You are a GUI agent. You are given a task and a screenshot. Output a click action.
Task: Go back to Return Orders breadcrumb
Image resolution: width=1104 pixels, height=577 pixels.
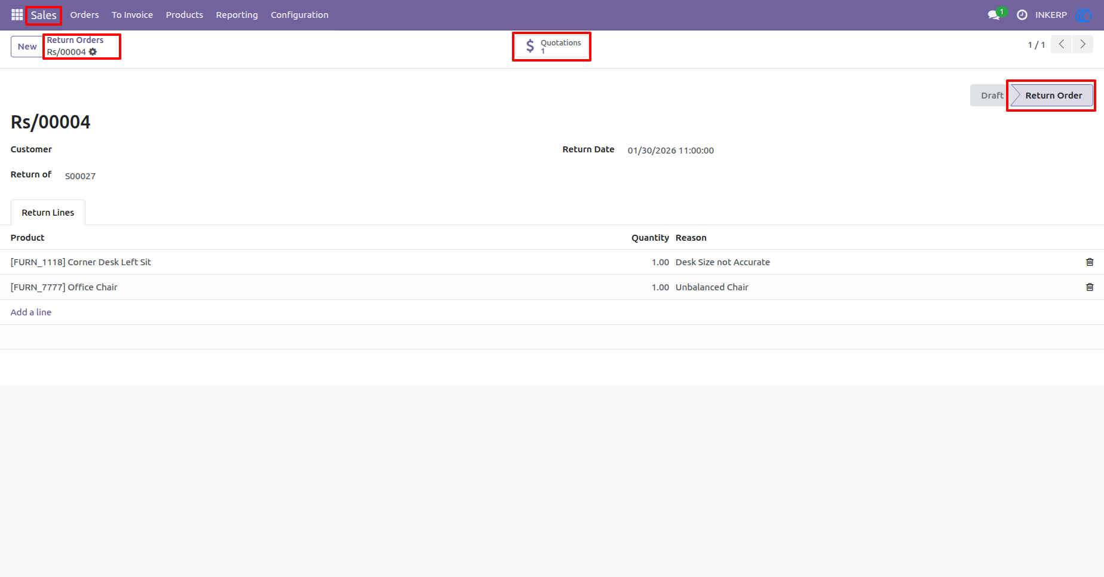(x=75, y=40)
